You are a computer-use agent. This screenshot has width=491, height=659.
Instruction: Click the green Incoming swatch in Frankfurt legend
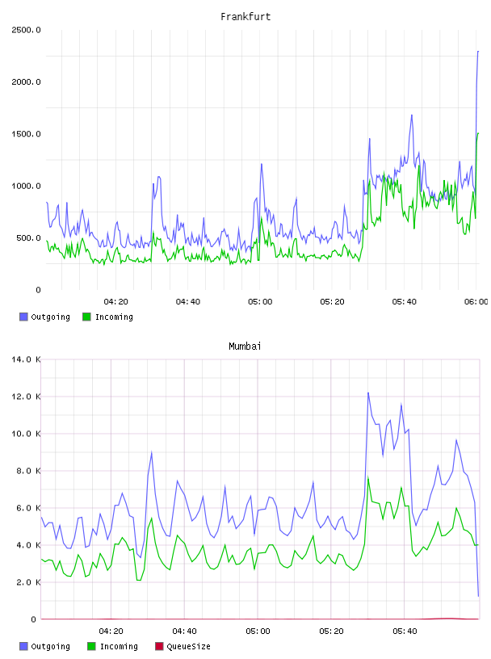pos(86,317)
